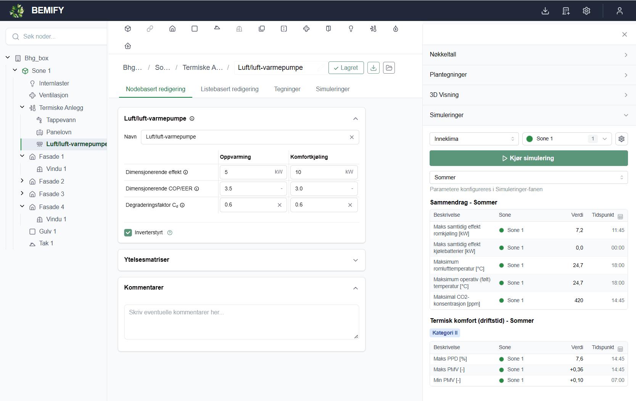The width and height of the screenshot is (636, 401).
Task: Click the thermometer snowflake thermal systems icon
Action: 373,29
